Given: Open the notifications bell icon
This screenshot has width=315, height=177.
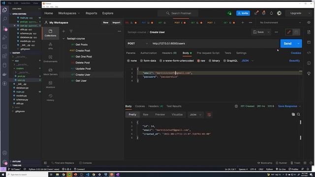Looking at the screenshot, I should coord(271,13).
